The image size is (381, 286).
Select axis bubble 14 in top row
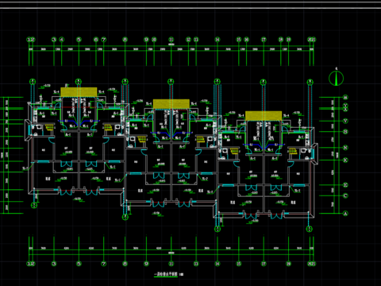click(217, 40)
